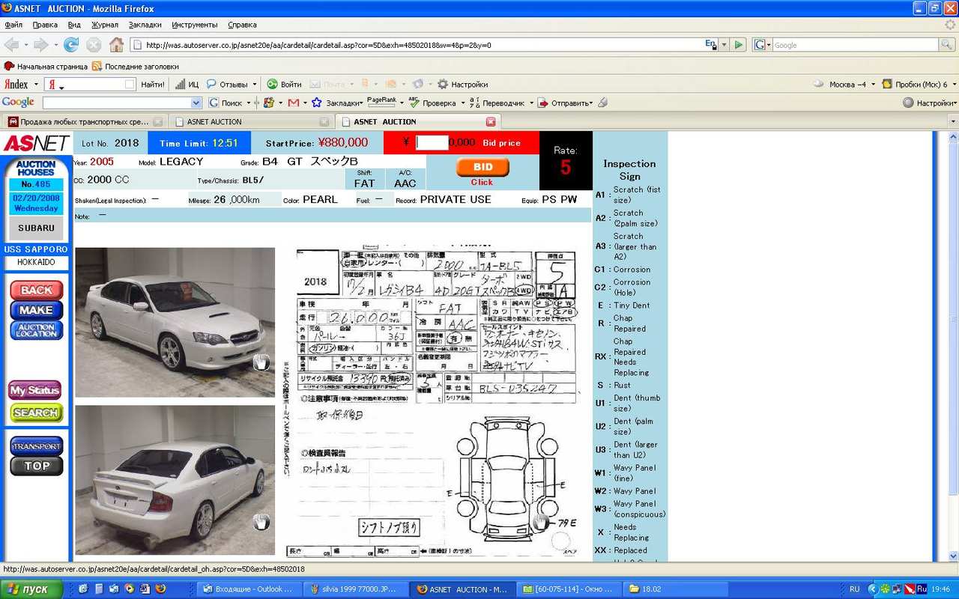The height and width of the screenshot is (599, 959).
Task: Click the Yandex Войти login button
Action: [x=285, y=85]
